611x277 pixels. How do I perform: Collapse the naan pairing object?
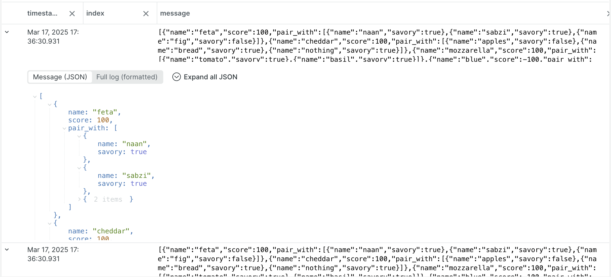pyautogui.click(x=79, y=136)
